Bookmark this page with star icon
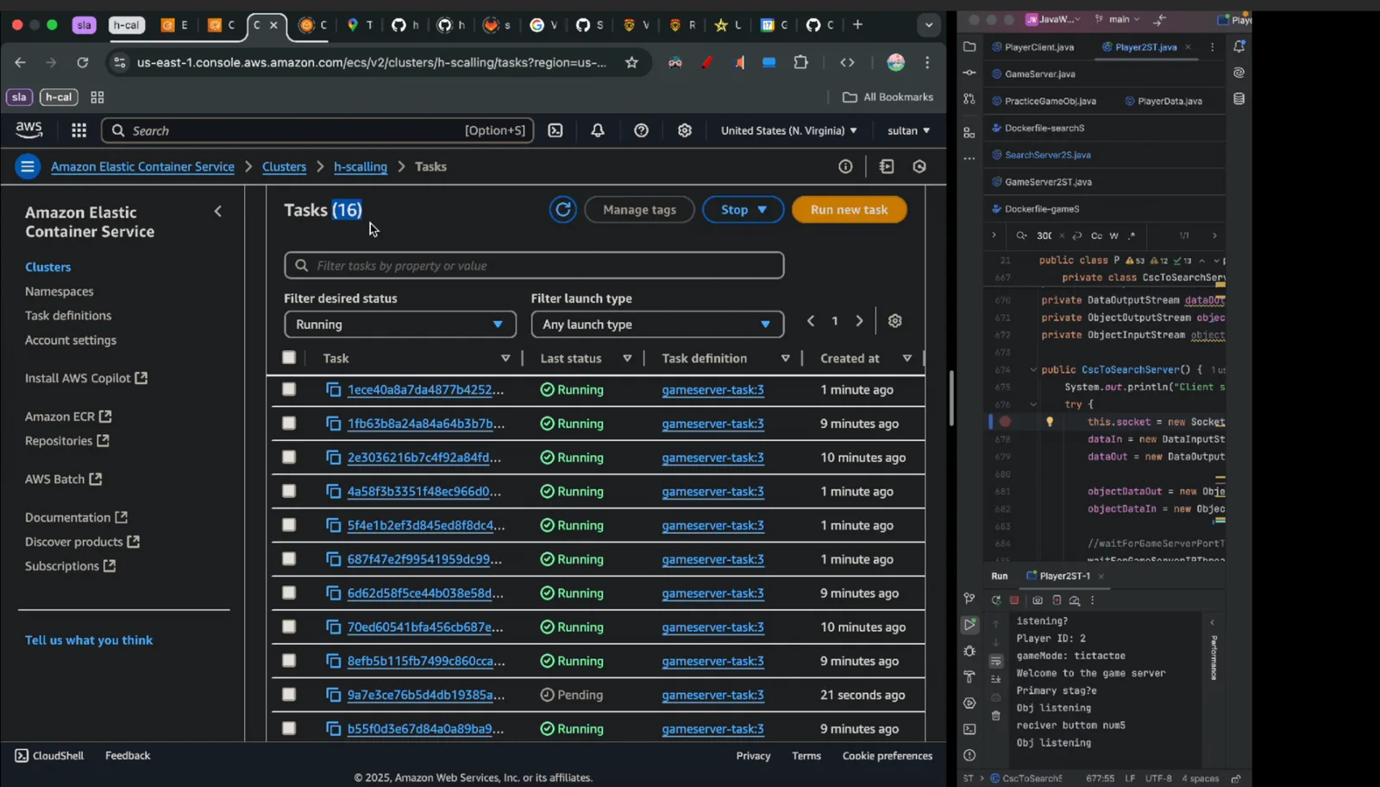1380x787 pixels. [x=632, y=62]
